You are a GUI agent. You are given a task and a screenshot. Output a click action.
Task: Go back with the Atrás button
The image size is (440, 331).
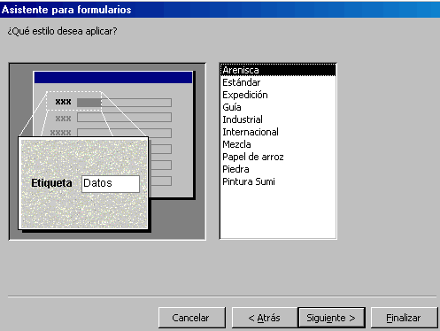[265, 318]
